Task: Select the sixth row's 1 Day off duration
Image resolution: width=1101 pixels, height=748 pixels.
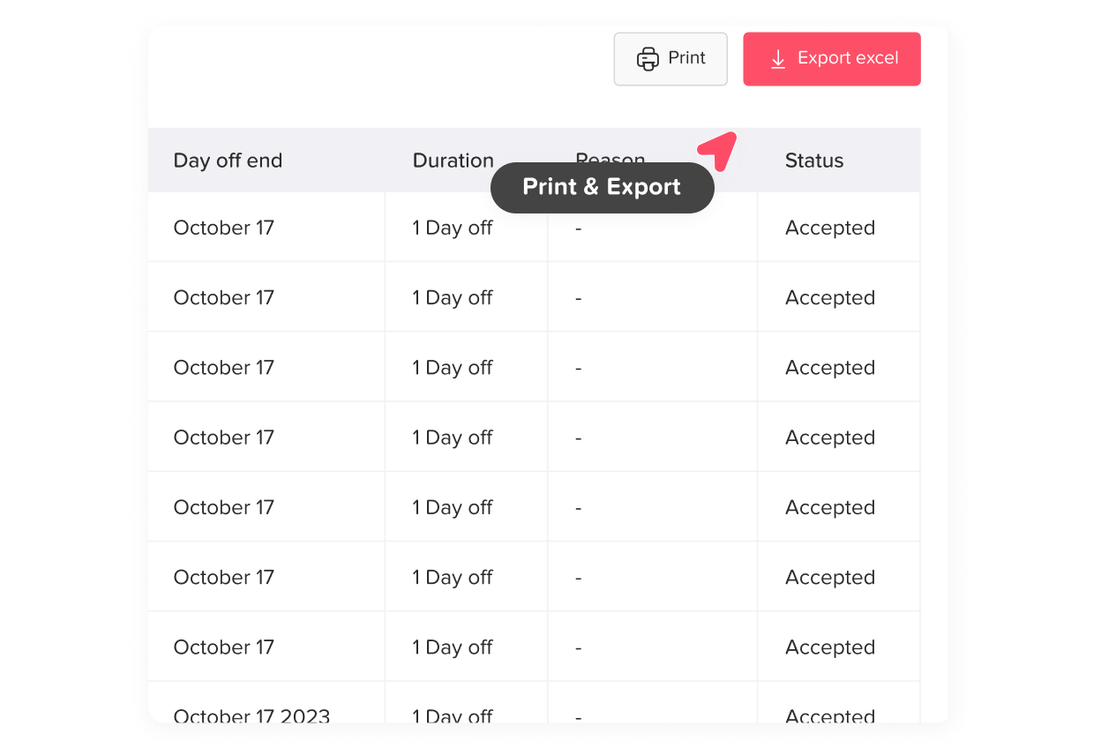Action: pyautogui.click(x=453, y=577)
